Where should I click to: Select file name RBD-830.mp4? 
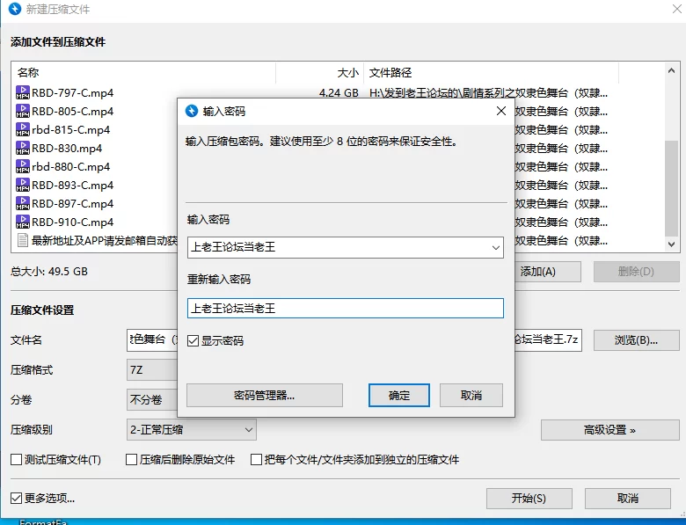click(67, 149)
